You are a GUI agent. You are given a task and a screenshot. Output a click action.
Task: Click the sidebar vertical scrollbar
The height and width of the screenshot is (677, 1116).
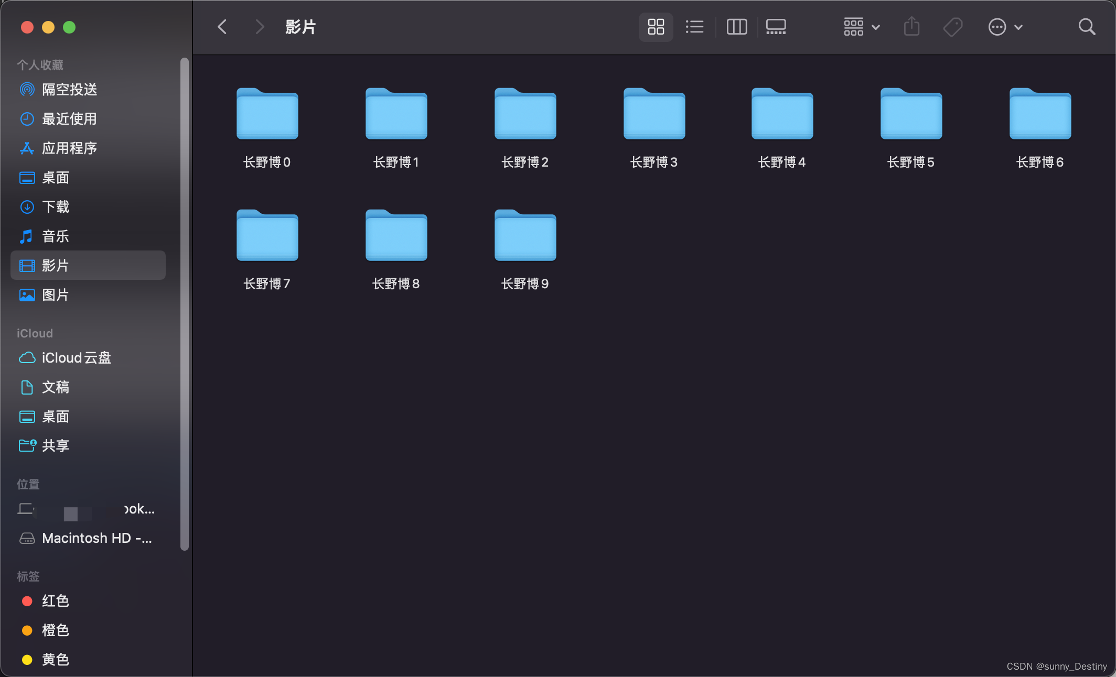point(184,304)
